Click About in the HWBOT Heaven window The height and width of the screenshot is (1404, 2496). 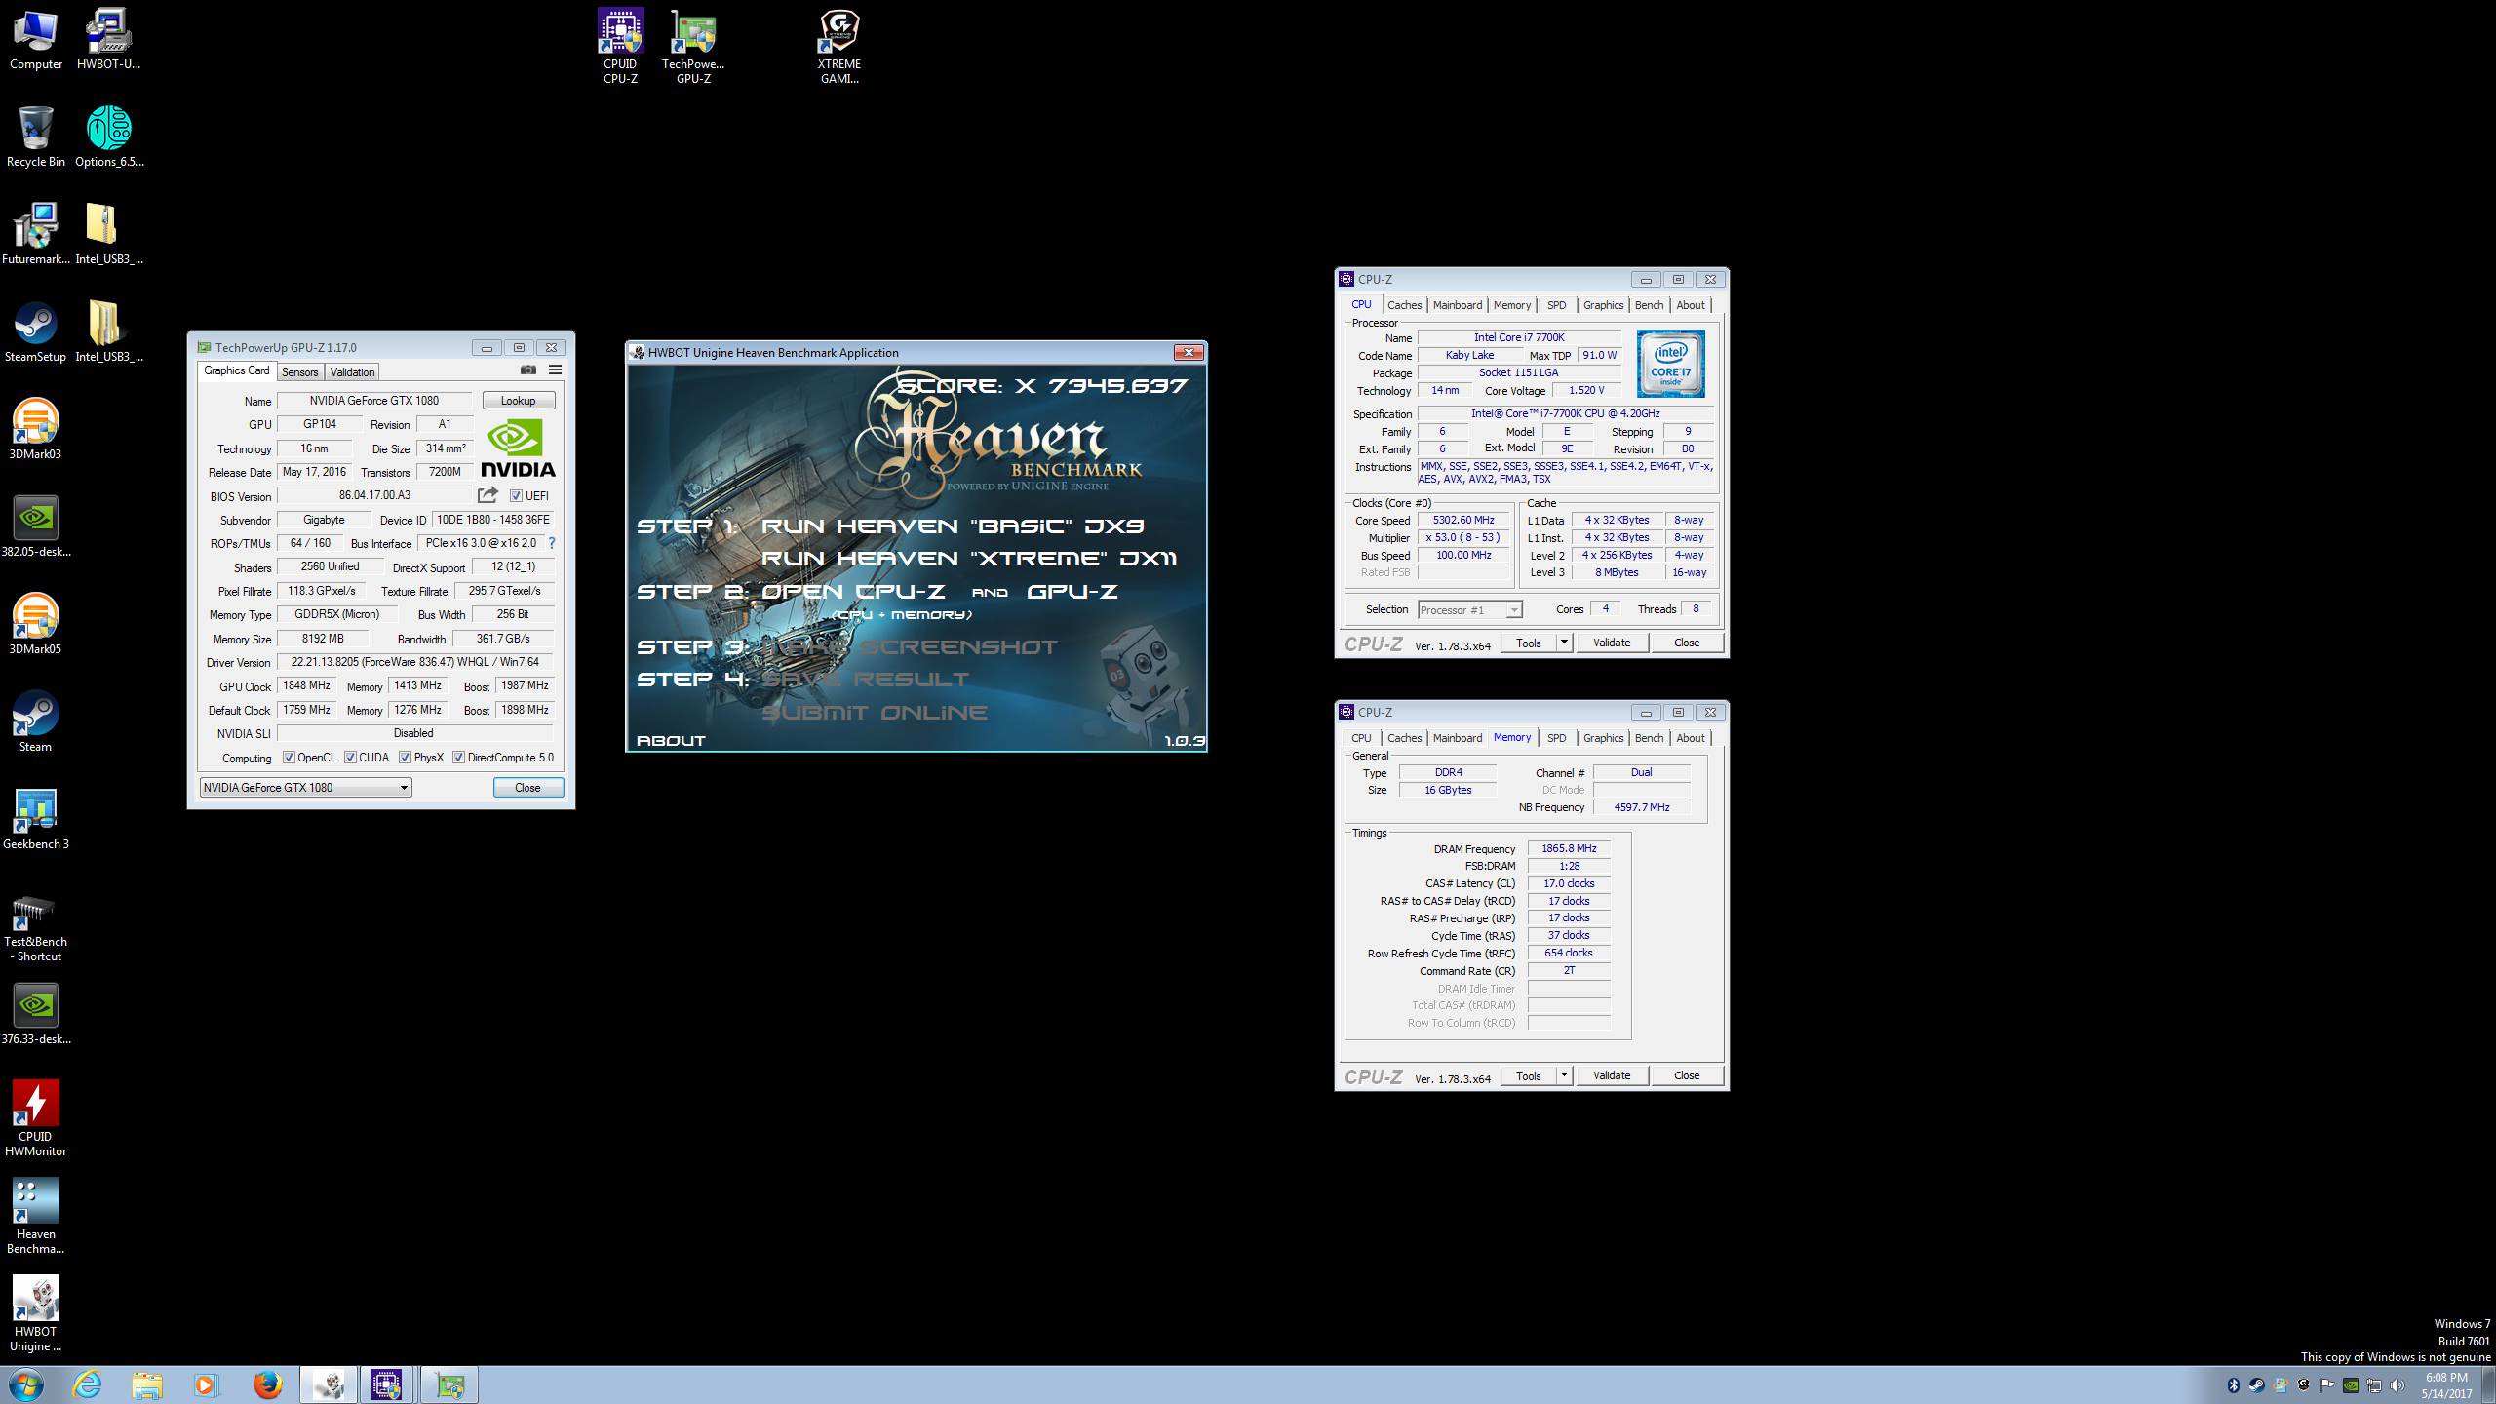pyautogui.click(x=671, y=741)
